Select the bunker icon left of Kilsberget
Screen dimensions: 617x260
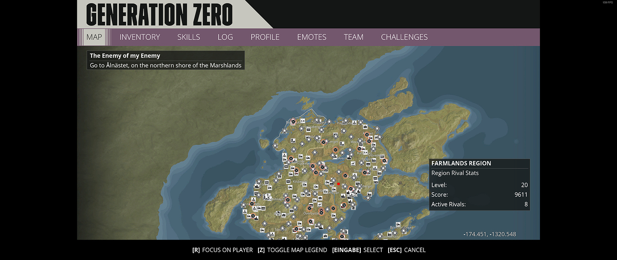coord(288,182)
